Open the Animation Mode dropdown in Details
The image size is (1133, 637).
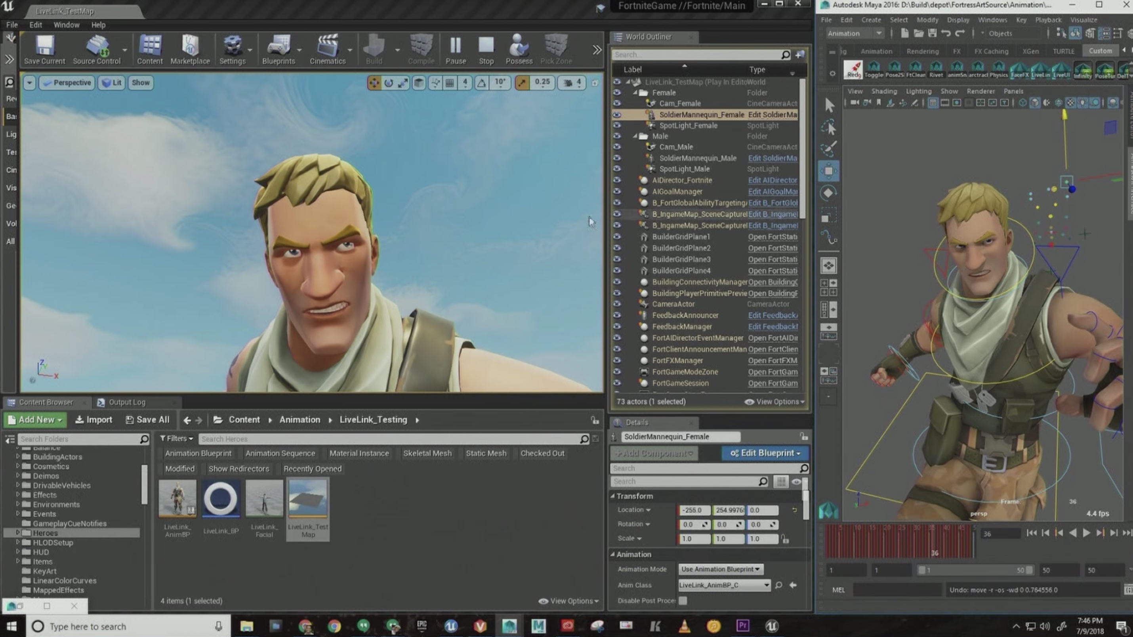[720, 568]
